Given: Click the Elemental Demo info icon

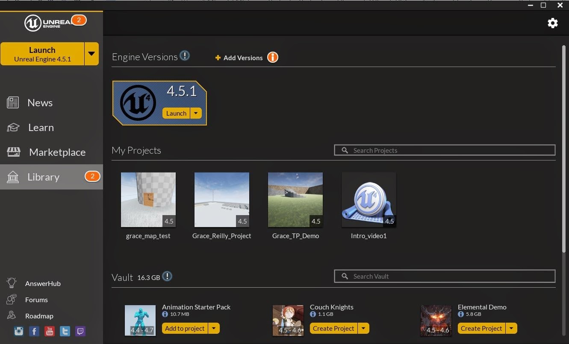Looking at the screenshot, I should pos(461,314).
